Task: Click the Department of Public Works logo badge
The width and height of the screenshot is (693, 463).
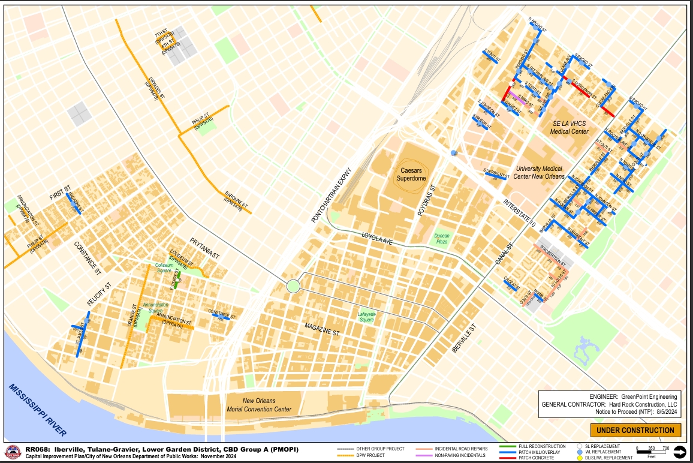Action: point(13,452)
